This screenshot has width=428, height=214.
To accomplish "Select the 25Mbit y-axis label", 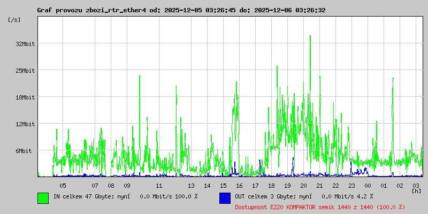I will click(25, 71).
